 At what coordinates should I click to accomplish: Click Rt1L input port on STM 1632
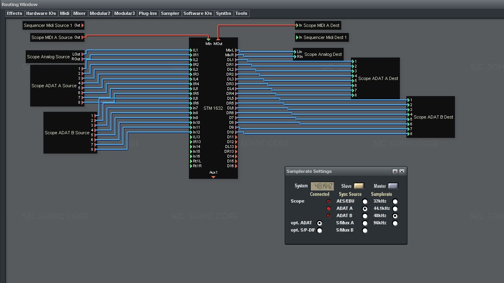coord(191,161)
